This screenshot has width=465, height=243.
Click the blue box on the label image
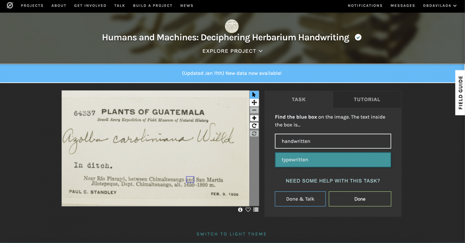tap(190, 179)
